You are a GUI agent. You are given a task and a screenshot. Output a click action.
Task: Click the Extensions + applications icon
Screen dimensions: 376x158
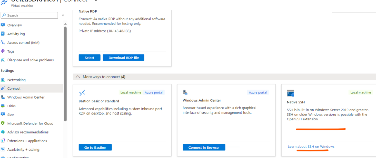[x=3, y=141]
